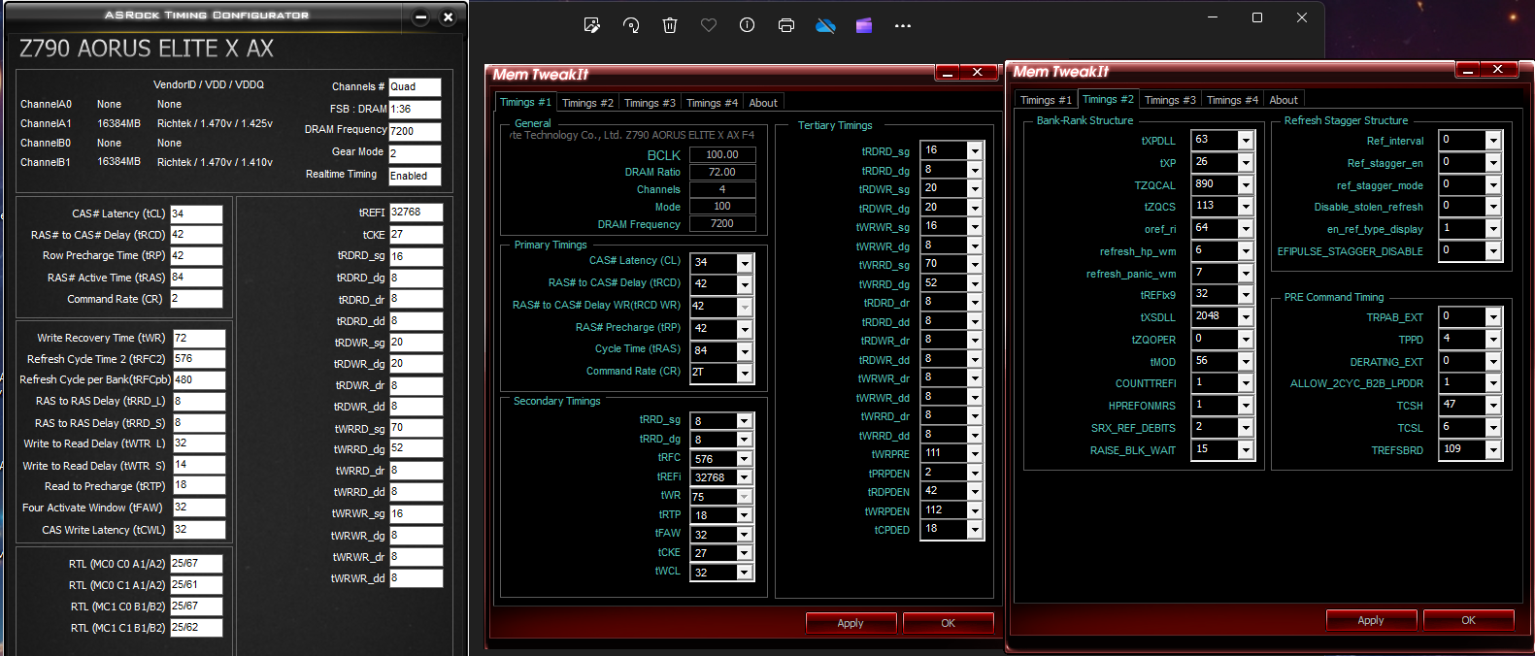Rotate the image using the Photos toolbar

[631, 25]
